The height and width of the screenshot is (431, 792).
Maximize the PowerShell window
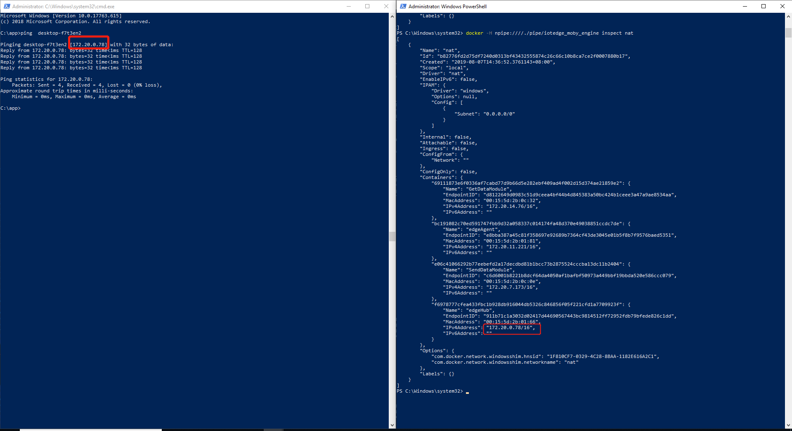764,6
